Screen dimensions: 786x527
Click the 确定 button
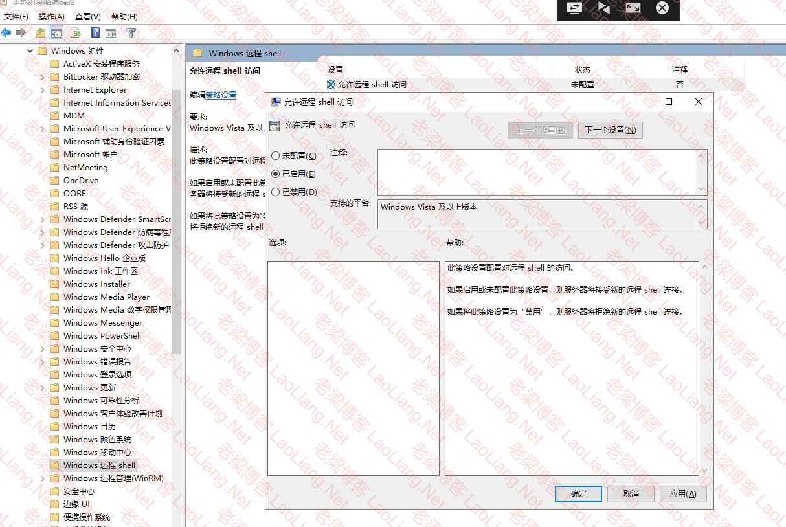[x=578, y=494]
